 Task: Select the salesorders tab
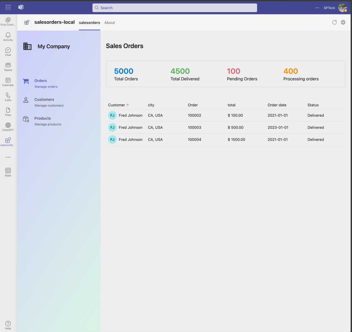coord(89,23)
